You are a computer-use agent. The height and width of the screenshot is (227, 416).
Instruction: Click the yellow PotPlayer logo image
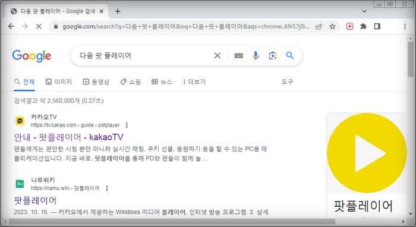[x=367, y=153]
